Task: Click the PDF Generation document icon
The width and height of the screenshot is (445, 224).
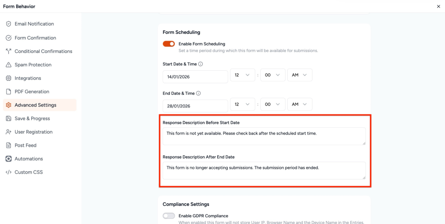Action: click(9, 91)
